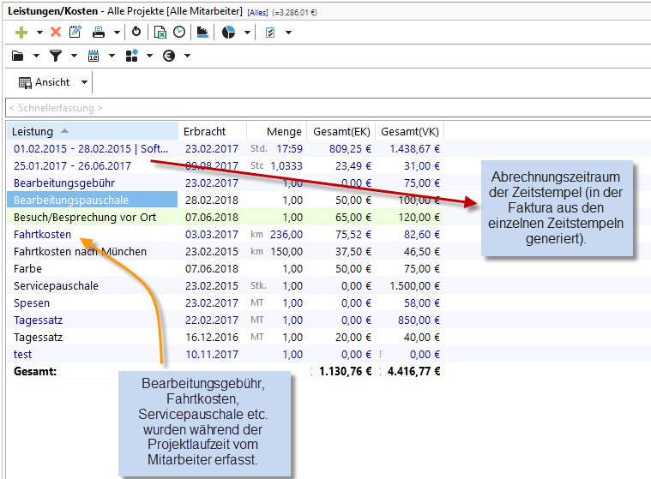Viewport: 651px width, 479px height.
Task: Click the edit entry notepad icon
Action: (75, 32)
